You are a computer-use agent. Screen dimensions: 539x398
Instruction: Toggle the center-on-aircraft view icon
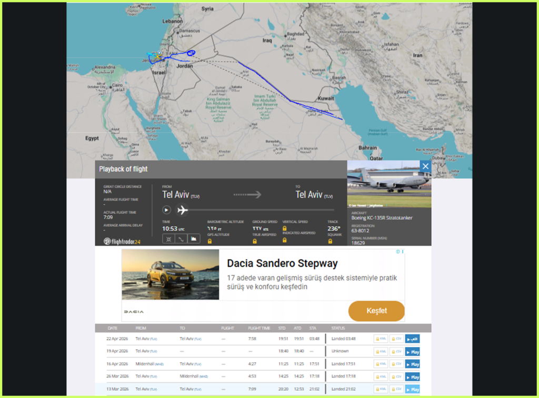(x=168, y=239)
